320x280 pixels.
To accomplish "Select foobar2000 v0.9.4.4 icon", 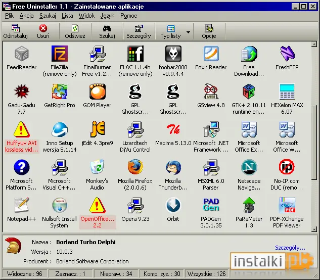I will coord(173,54).
